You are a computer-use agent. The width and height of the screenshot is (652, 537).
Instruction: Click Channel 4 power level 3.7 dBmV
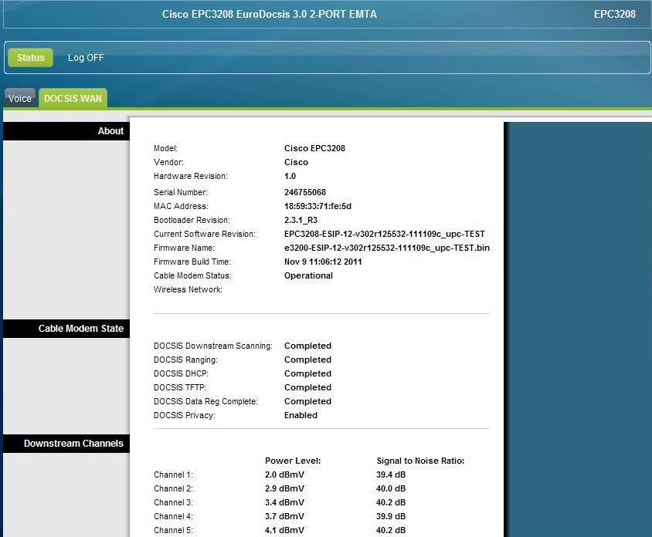click(x=284, y=516)
